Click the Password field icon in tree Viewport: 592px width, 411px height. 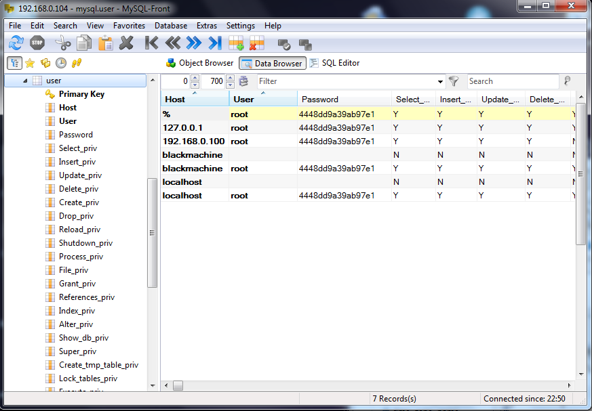point(50,135)
